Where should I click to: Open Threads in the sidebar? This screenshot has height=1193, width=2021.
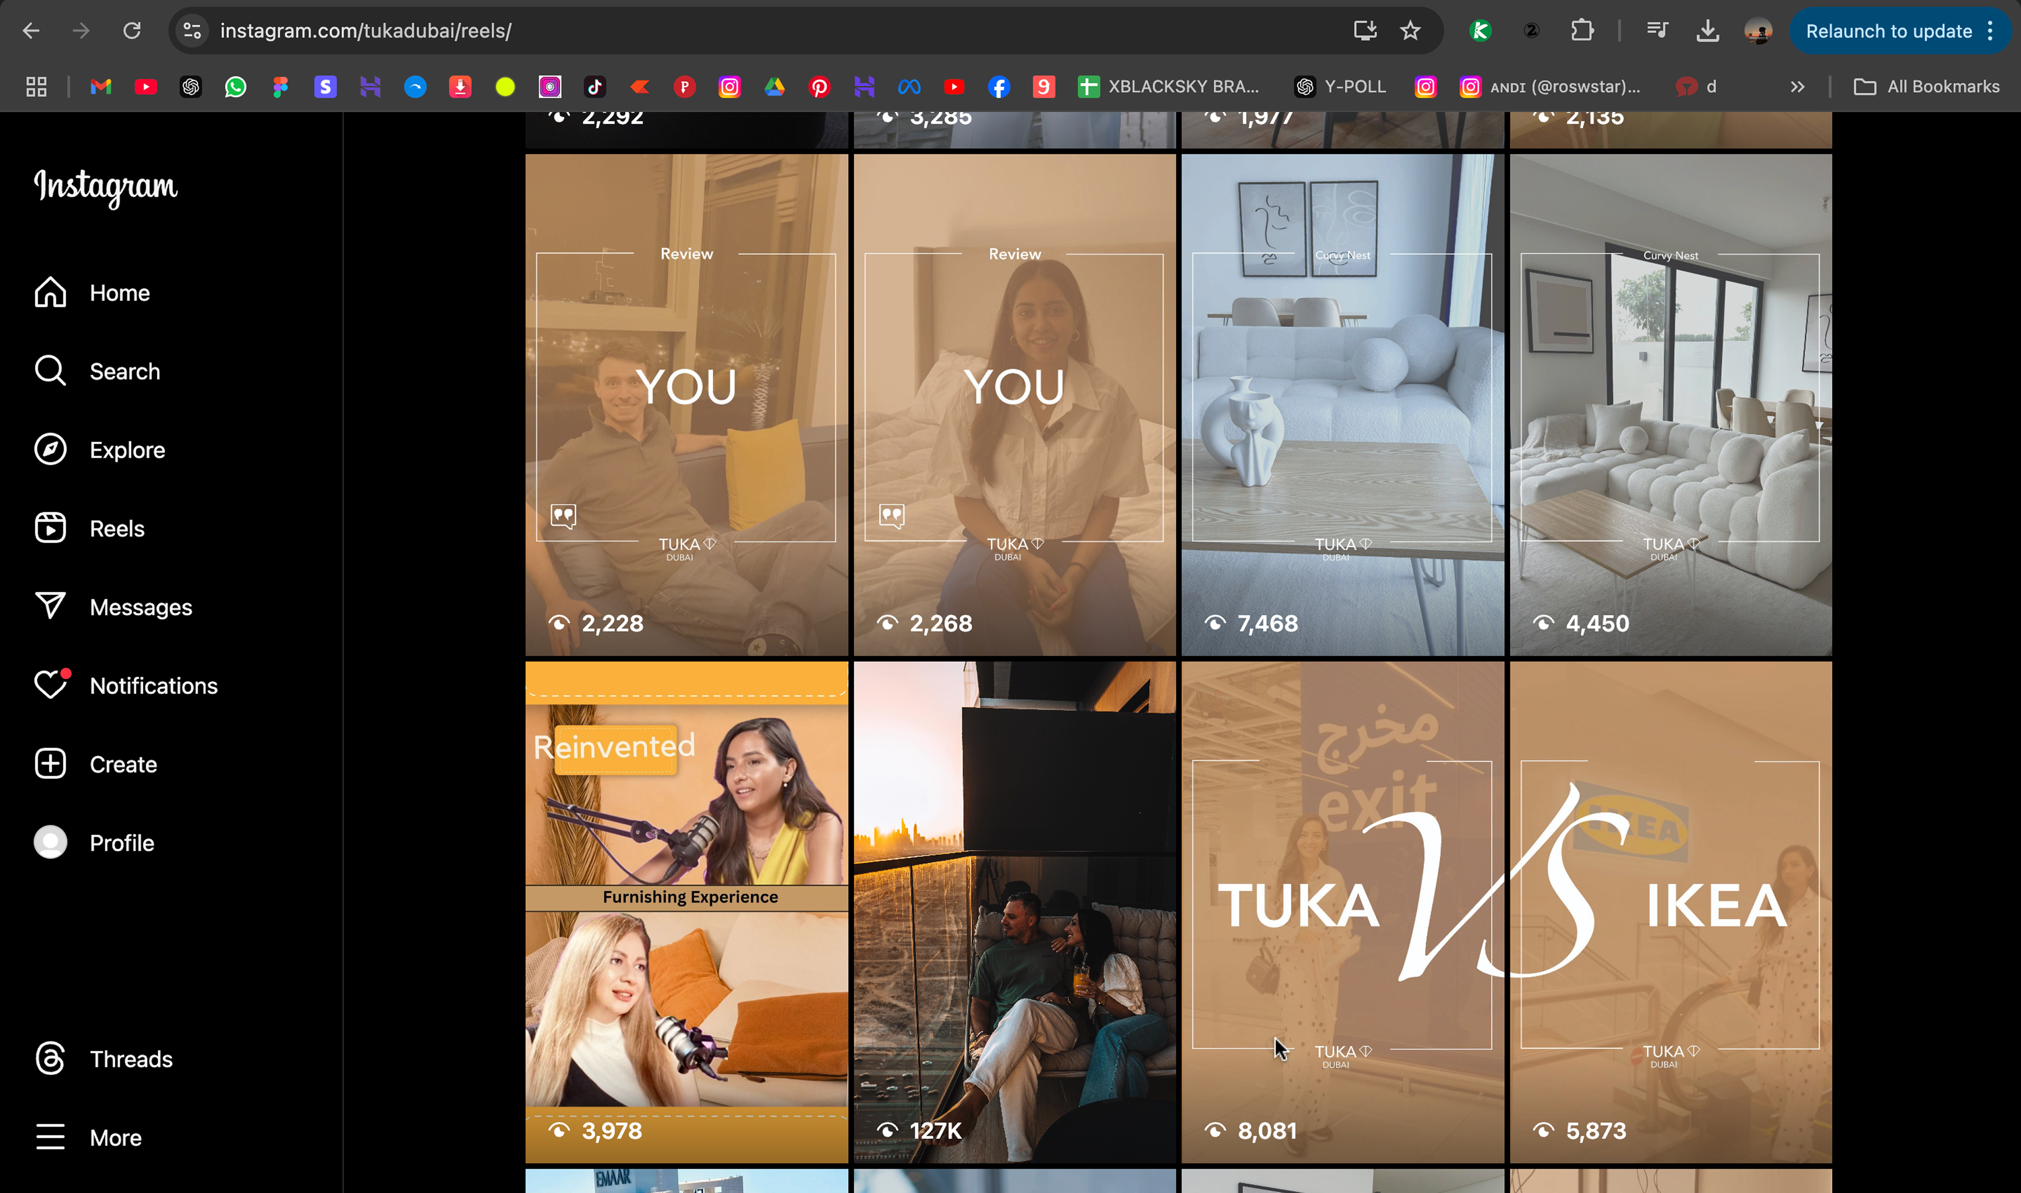tap(104, 1059)
